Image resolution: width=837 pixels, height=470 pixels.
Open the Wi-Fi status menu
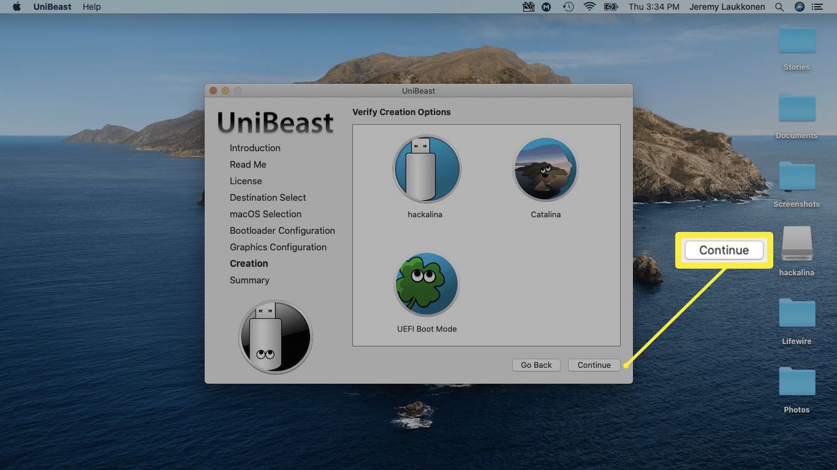click(589, 7)
